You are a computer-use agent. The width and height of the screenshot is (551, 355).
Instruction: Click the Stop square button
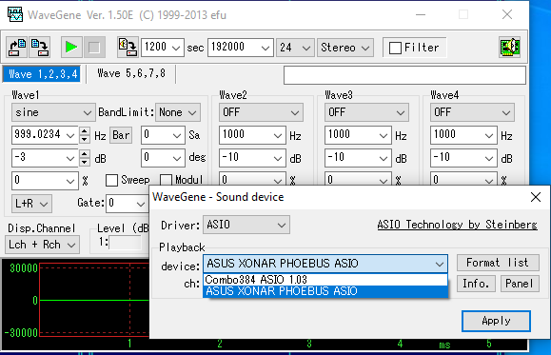[x=94, y=47]
